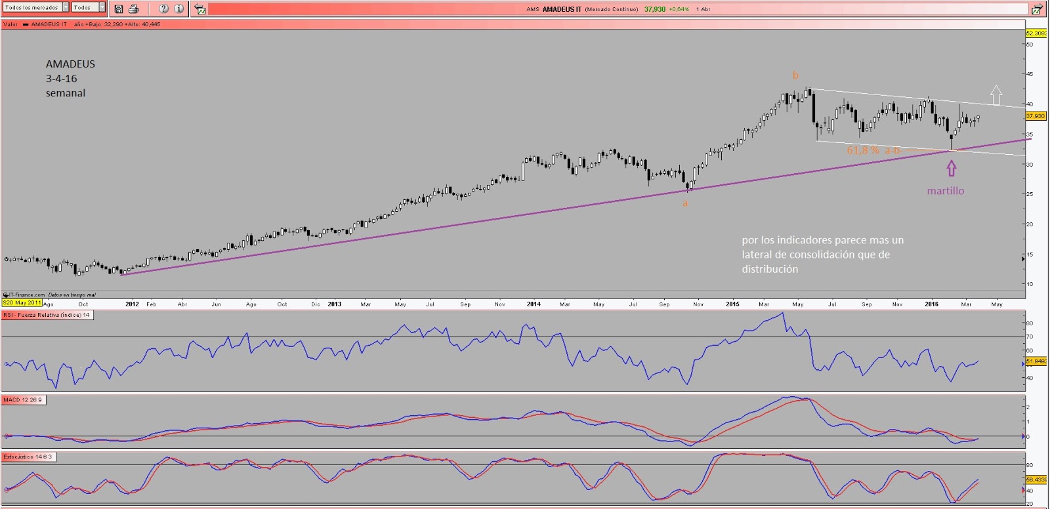Open the 'Todos' filter dropdown
Screen dimensions: 1050x509
tap(89, 7)
